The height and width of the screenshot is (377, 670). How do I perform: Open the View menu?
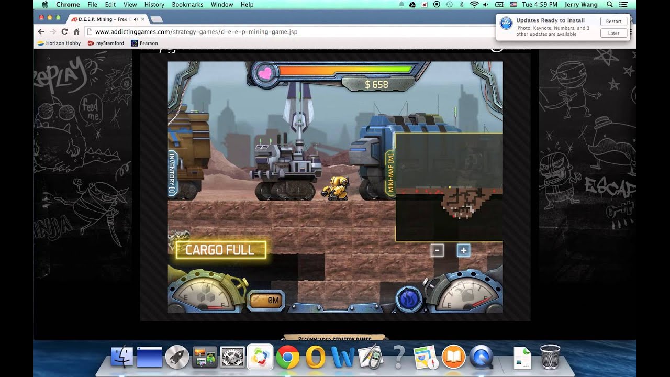tap(130, 5)
